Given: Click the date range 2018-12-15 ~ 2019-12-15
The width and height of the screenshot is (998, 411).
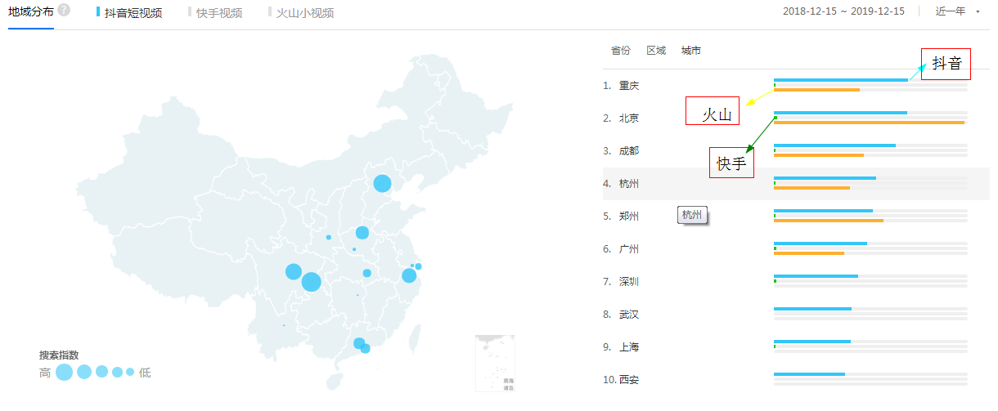Looking at the screenshot, I should (843, 11).
